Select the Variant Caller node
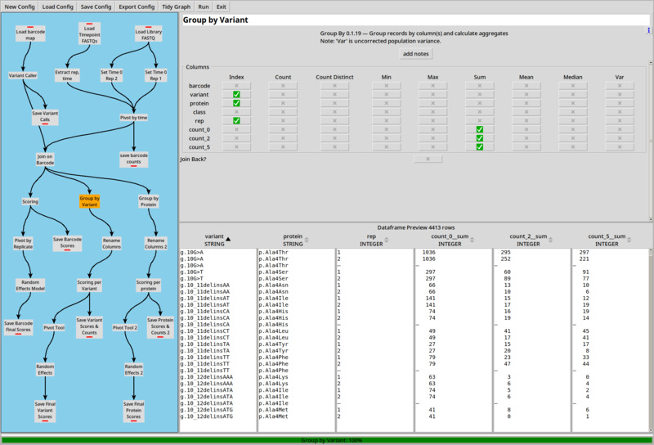This screenshot has height=445, width=654. coord(23,75)
